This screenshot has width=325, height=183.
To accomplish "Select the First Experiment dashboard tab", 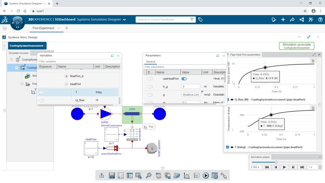I will pos(43,28).
